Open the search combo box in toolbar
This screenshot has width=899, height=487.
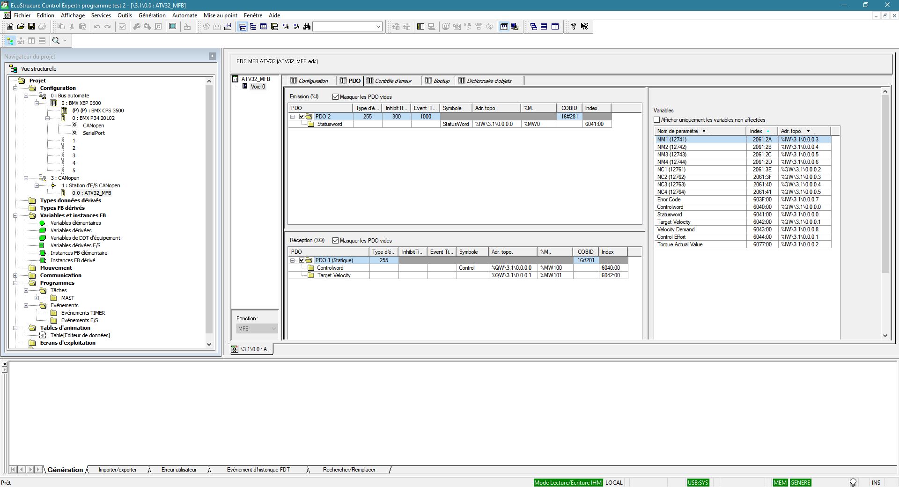click(378, 27)
